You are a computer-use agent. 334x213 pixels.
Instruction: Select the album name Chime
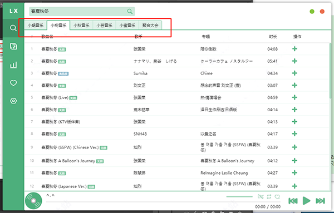pyautogui.click(x=207, y=73)
